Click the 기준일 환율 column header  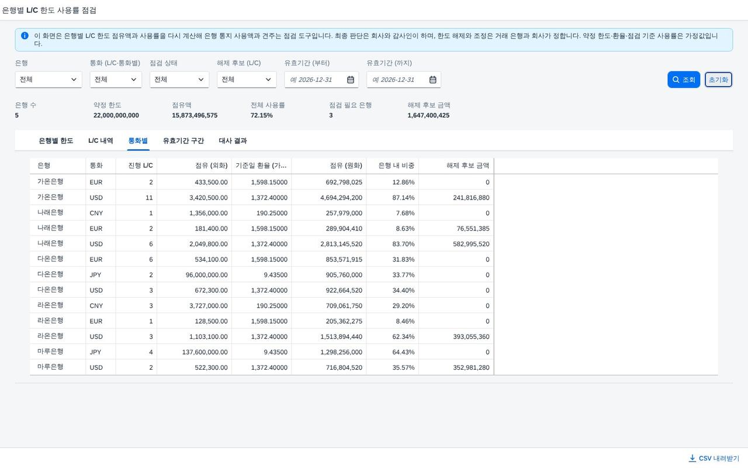pyautogui.click(x=262, y=166)
